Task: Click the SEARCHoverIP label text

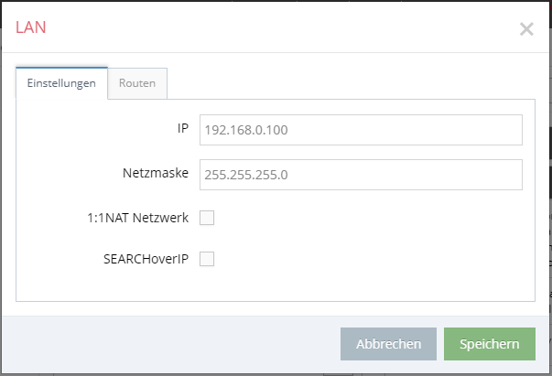Action: click(x=146, y=259)
